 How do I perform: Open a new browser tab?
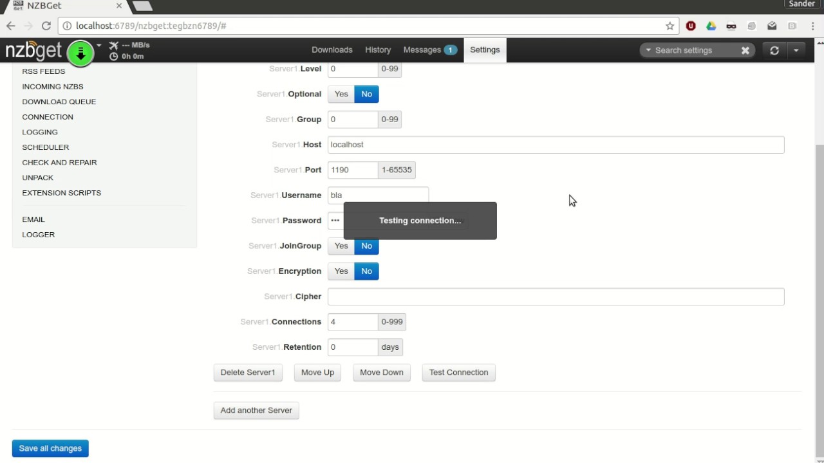point(142,6)
